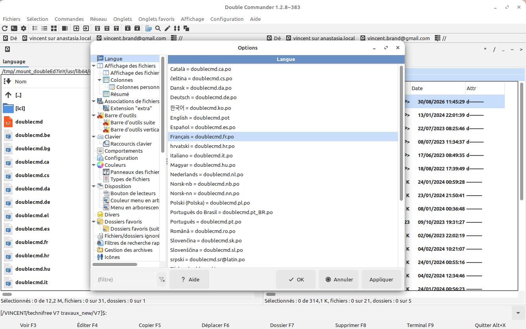
Task: Open the Fichiers menu
Action: tap(11, 19)
